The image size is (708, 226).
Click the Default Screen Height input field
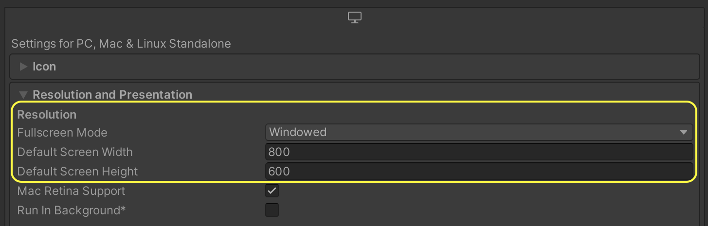coord(479,172)
